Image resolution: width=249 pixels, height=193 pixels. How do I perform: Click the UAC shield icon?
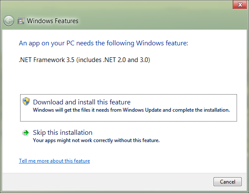26,101
